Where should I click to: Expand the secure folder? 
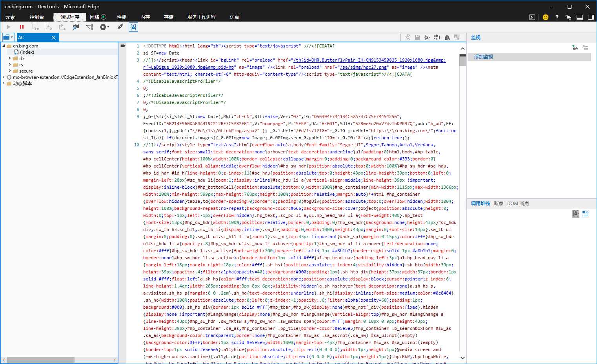coord(10,71)
